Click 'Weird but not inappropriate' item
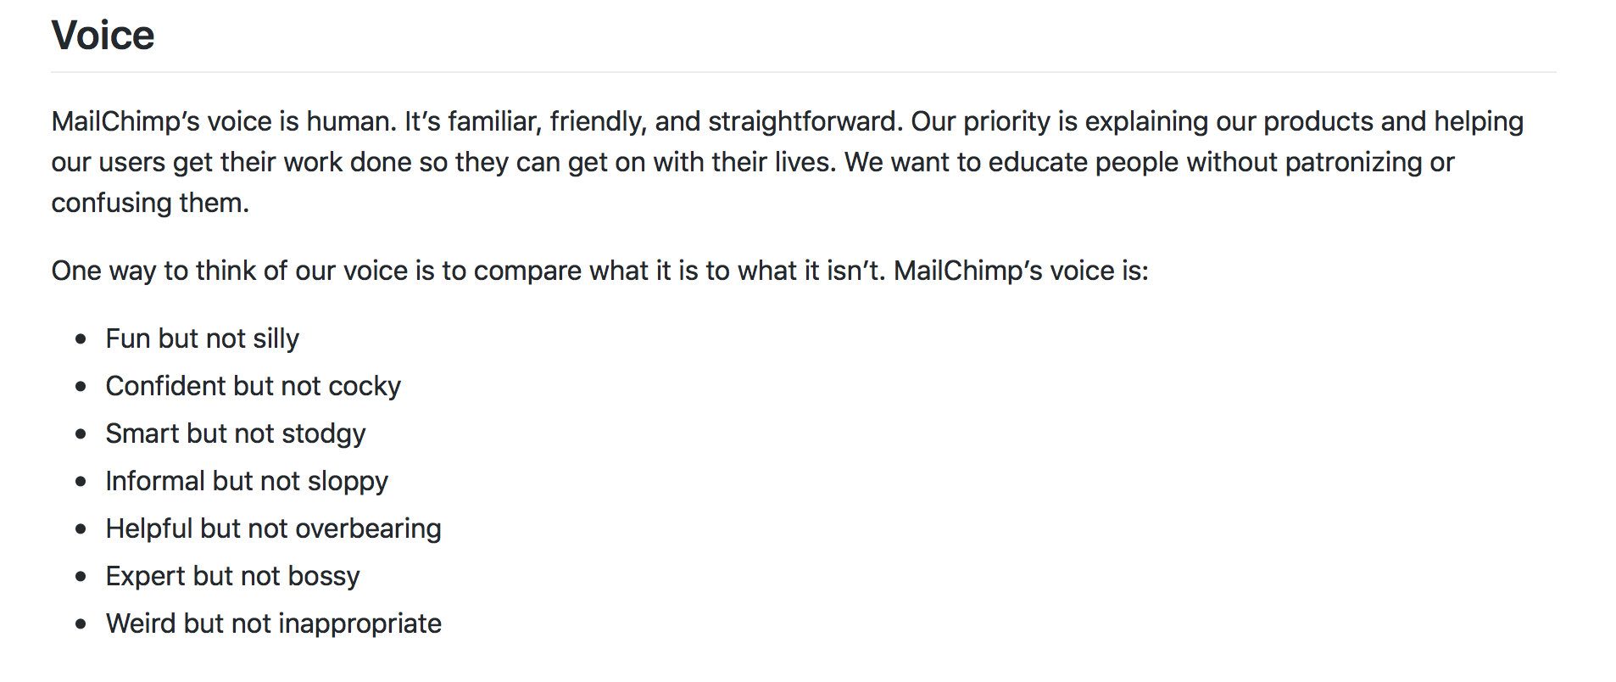The height and width of the screenshot is (682, 1616). (x=273, y=623)
